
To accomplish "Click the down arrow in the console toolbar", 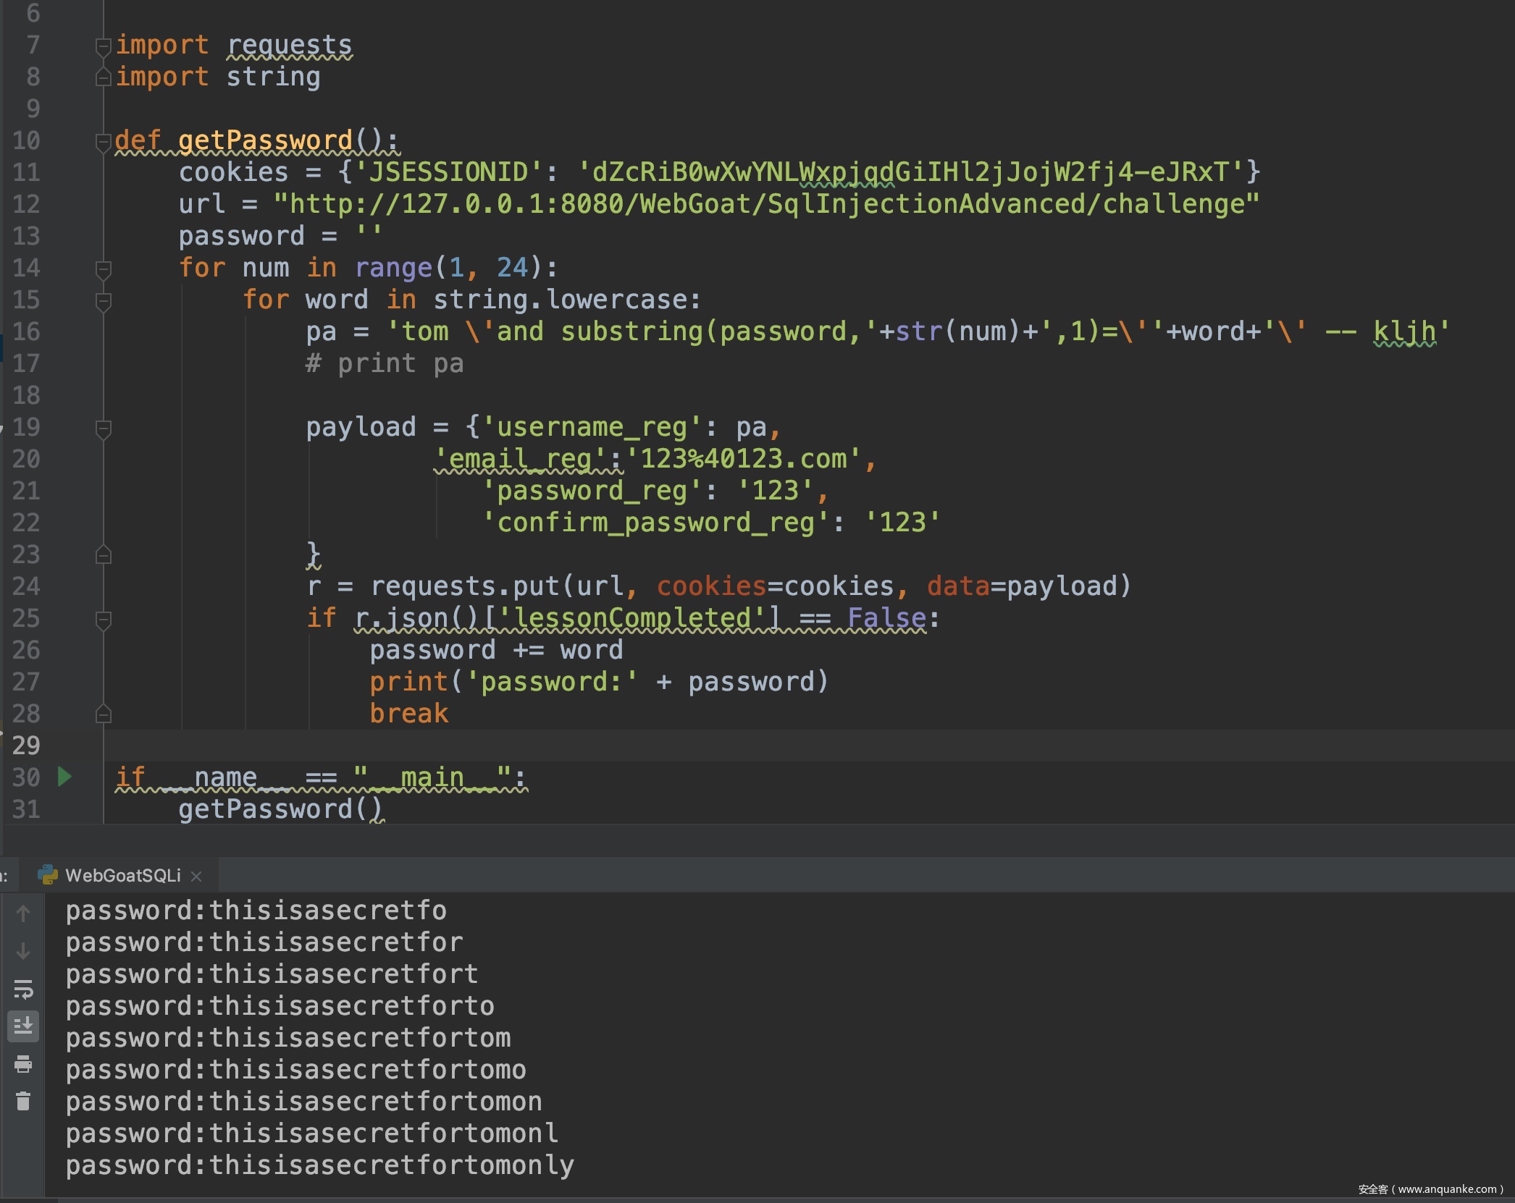I will click(23, 951).
